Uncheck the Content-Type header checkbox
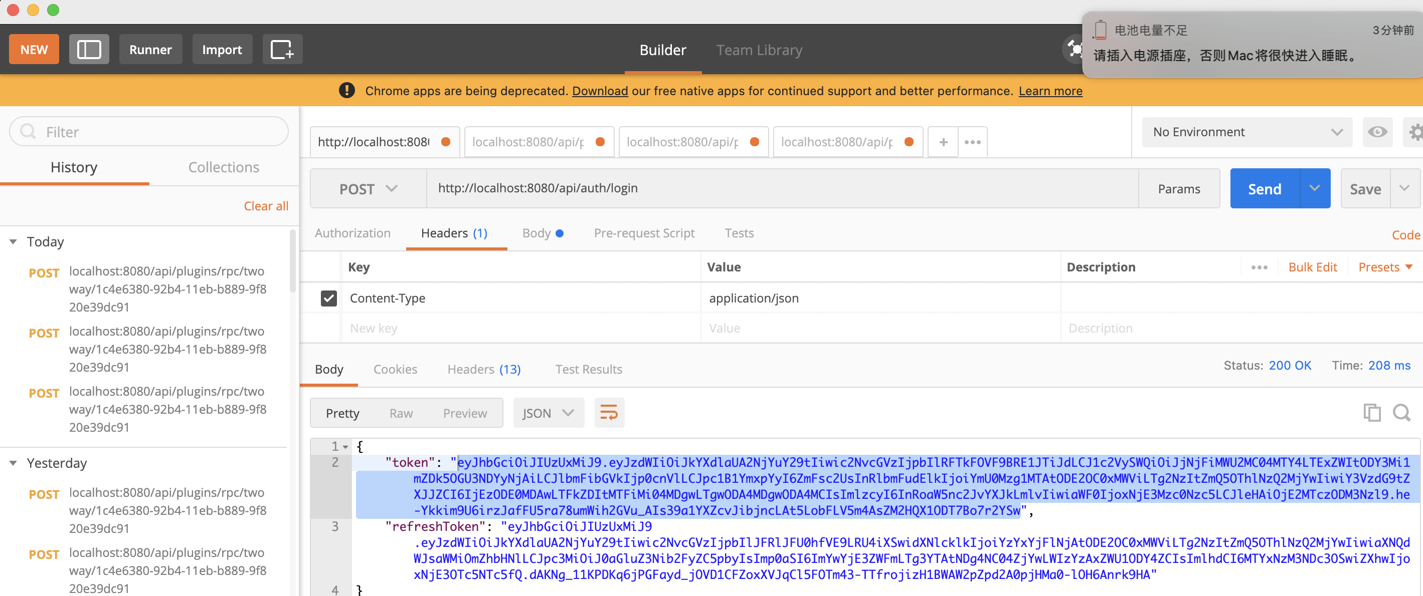The image size is (1423, 596). click(329, 299)
